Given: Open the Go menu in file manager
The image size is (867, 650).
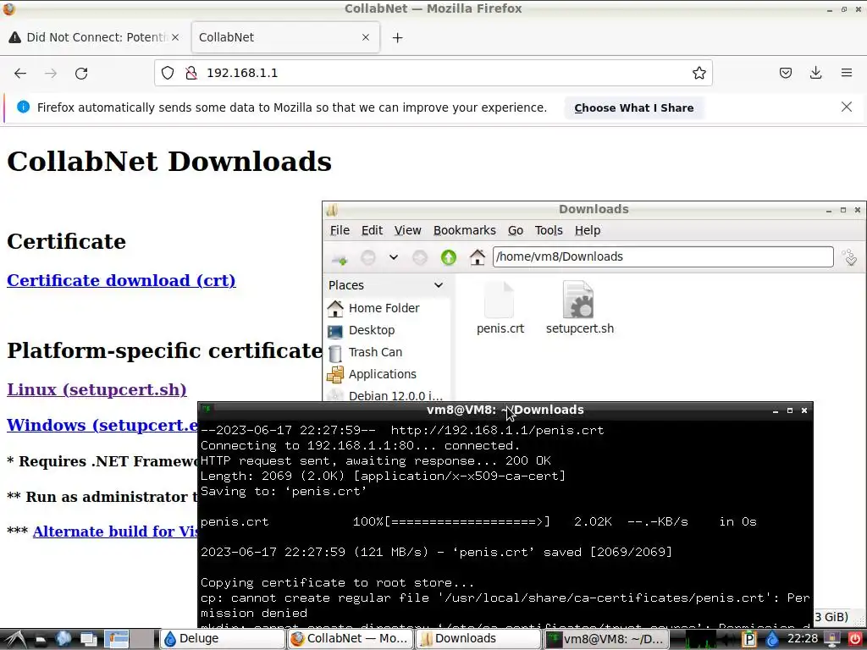Looking at the screenshot, I should click(516, 230).
